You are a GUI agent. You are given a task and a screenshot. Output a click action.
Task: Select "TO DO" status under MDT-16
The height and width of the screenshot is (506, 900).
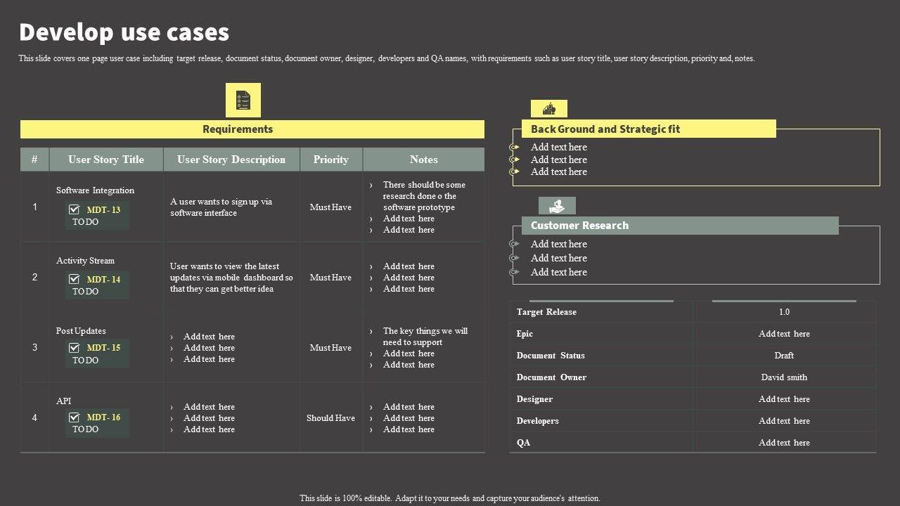point(85,429)
